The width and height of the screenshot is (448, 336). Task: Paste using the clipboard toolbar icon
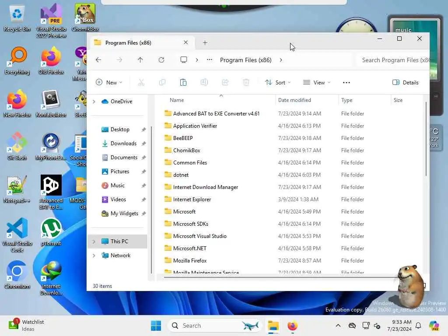tap(183, 83)
